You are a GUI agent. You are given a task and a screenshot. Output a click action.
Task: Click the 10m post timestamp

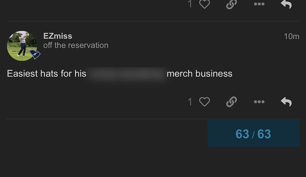coord(291,36)
